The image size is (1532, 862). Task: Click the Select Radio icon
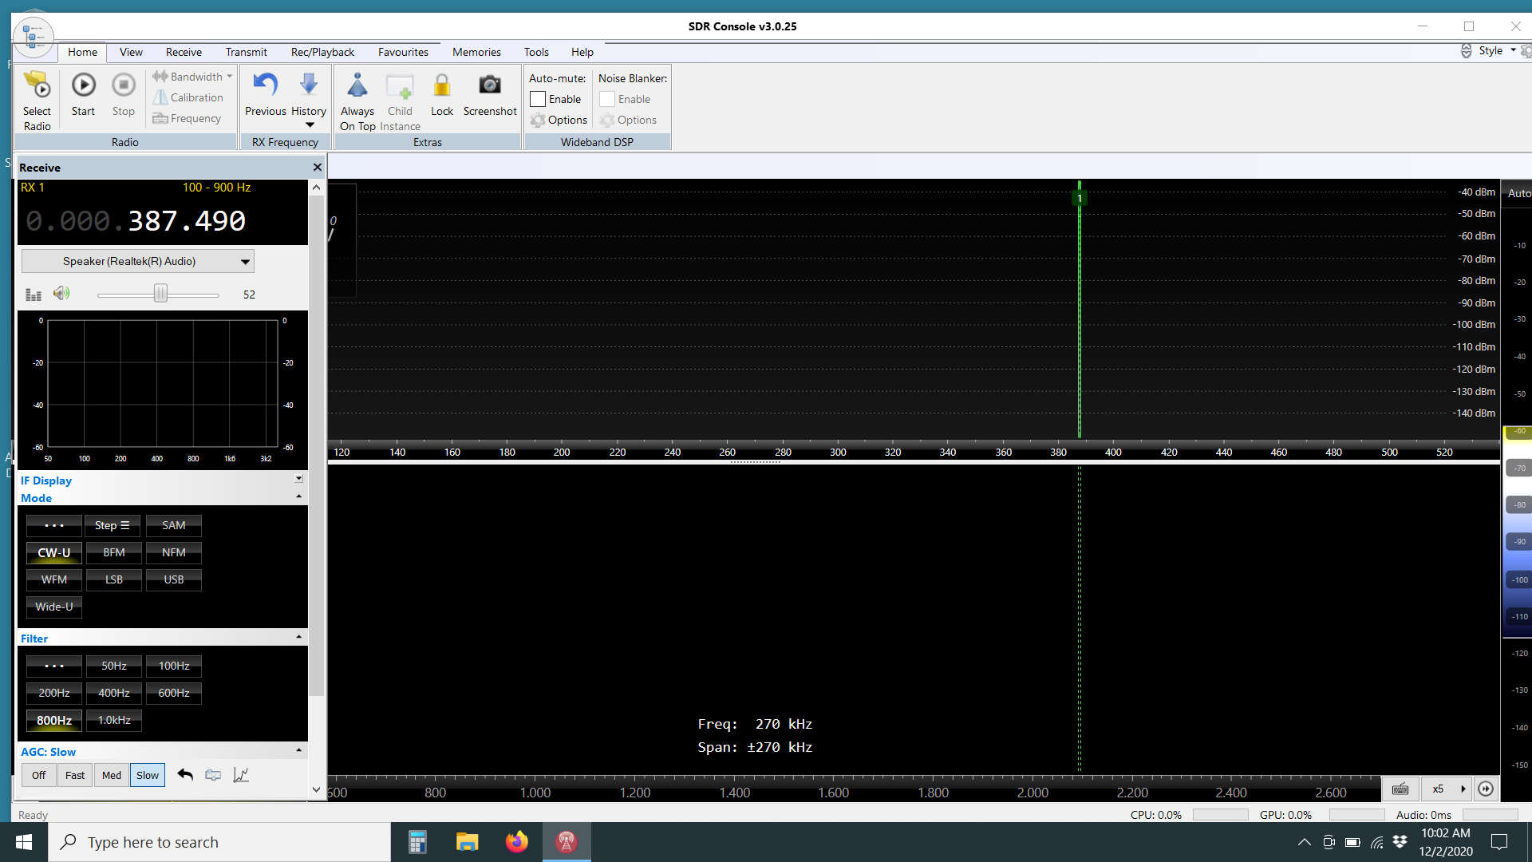tap(37, 85)
